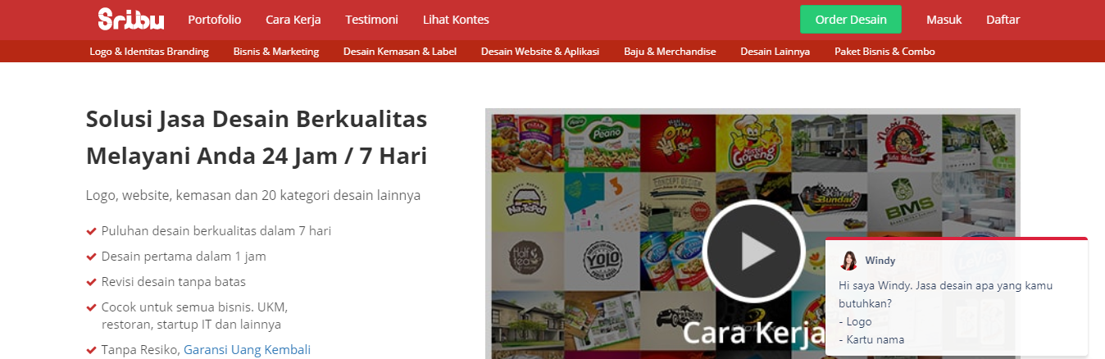
Task: Click Windy's avatar in chat popup
Action: pos(848,261)
